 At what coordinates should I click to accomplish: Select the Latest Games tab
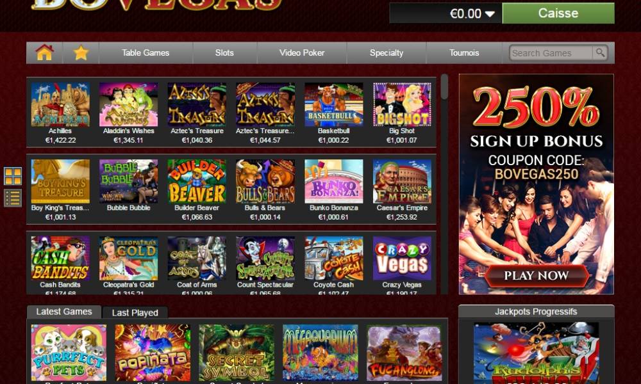64,312
